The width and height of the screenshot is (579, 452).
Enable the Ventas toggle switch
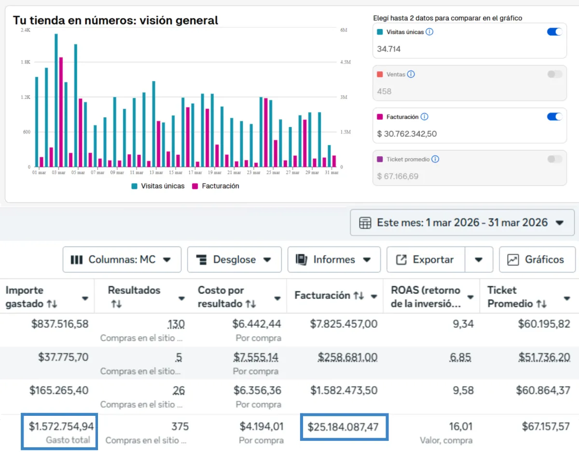(x=554, y=74)
